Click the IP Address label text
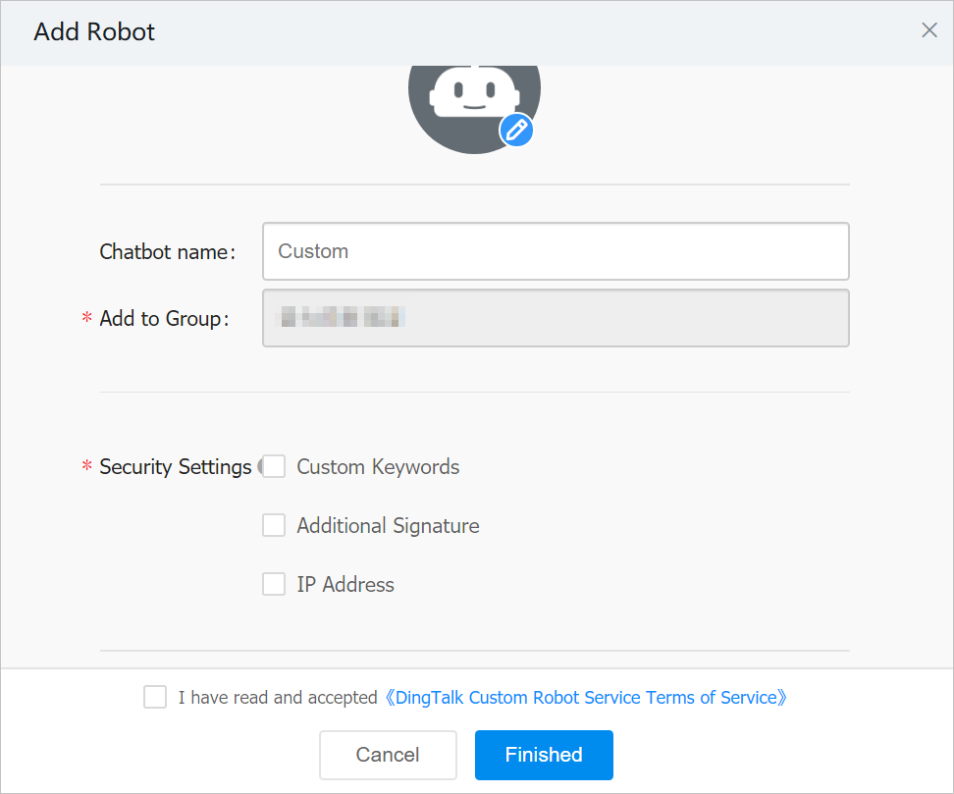The width and height of the screenshot is (954, 794). pos(345,585)
